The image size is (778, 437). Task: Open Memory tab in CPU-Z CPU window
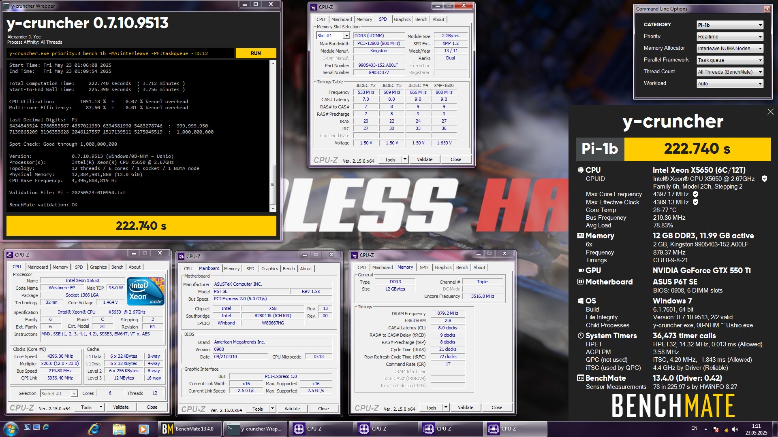[60, 267]
